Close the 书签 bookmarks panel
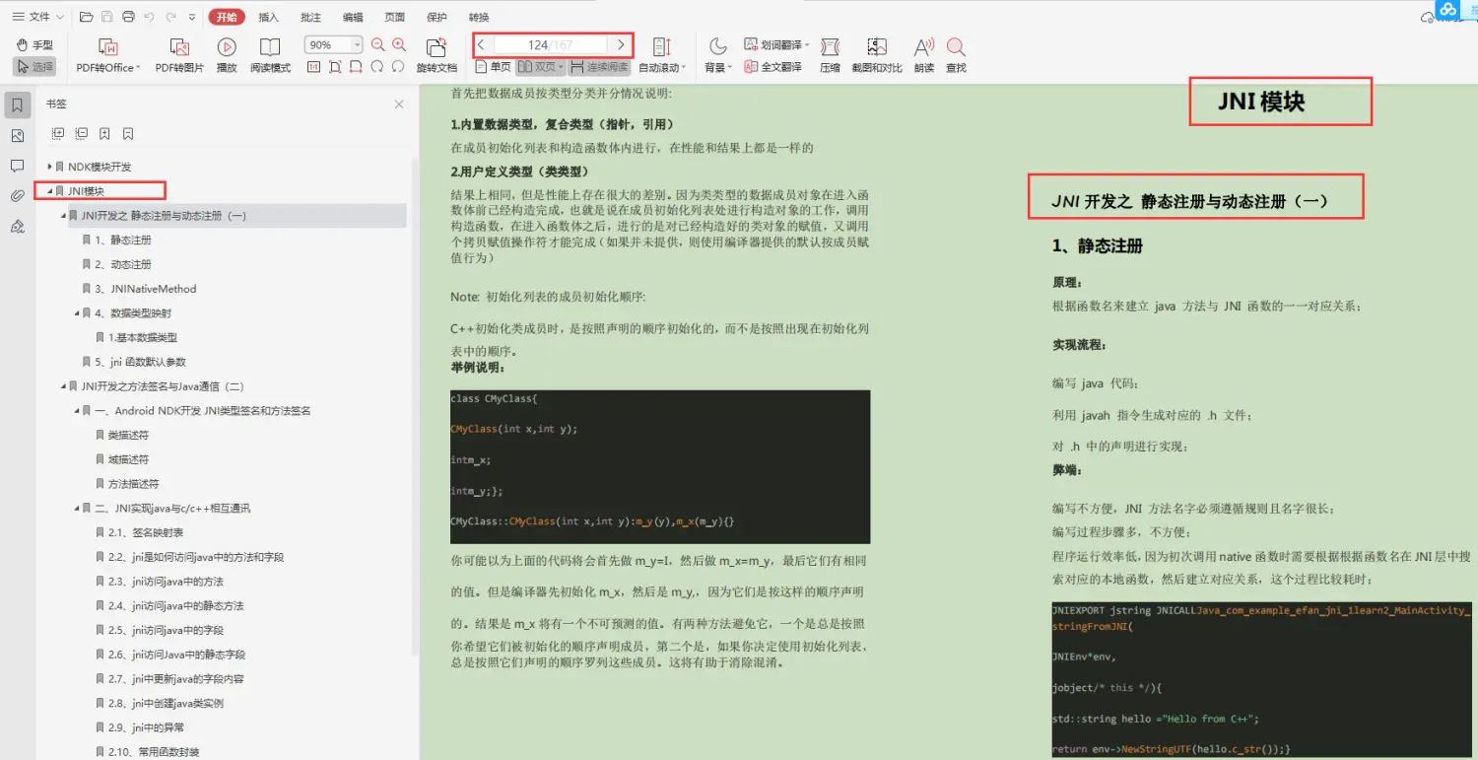This screenshot has height=760, width=1478. click(399, 104)
